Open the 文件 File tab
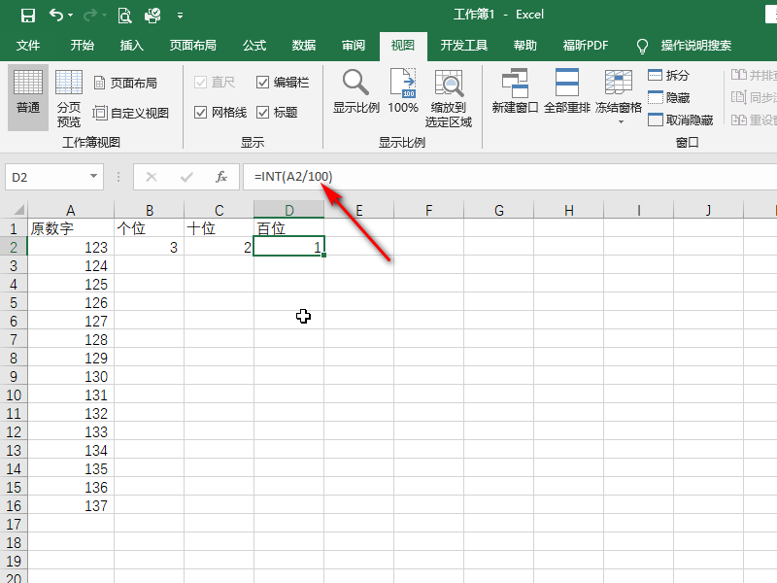Screen dimensions: 777x583 [x=28, y=46]
